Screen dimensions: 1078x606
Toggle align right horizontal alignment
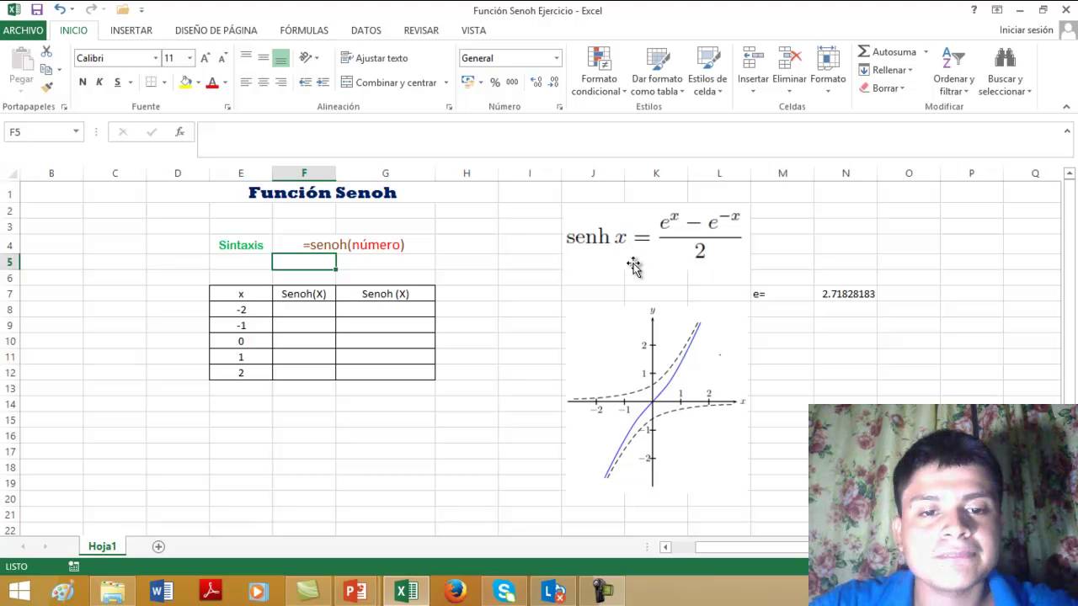click(280, 82)
